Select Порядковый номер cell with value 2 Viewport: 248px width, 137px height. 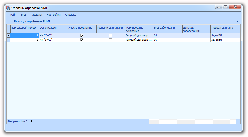[25, 40]
